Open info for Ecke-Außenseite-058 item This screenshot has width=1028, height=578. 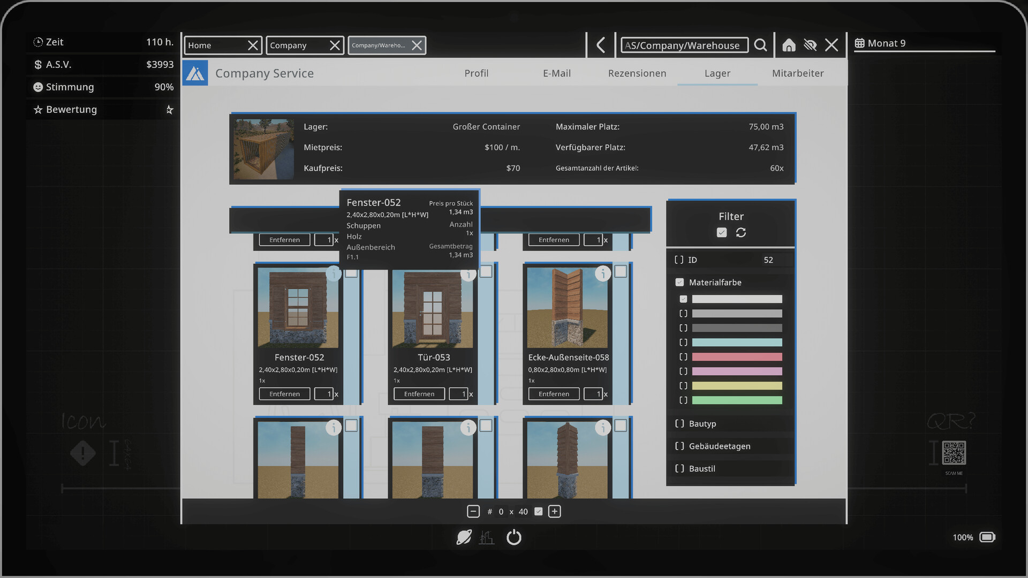click(x=603, y=273)
